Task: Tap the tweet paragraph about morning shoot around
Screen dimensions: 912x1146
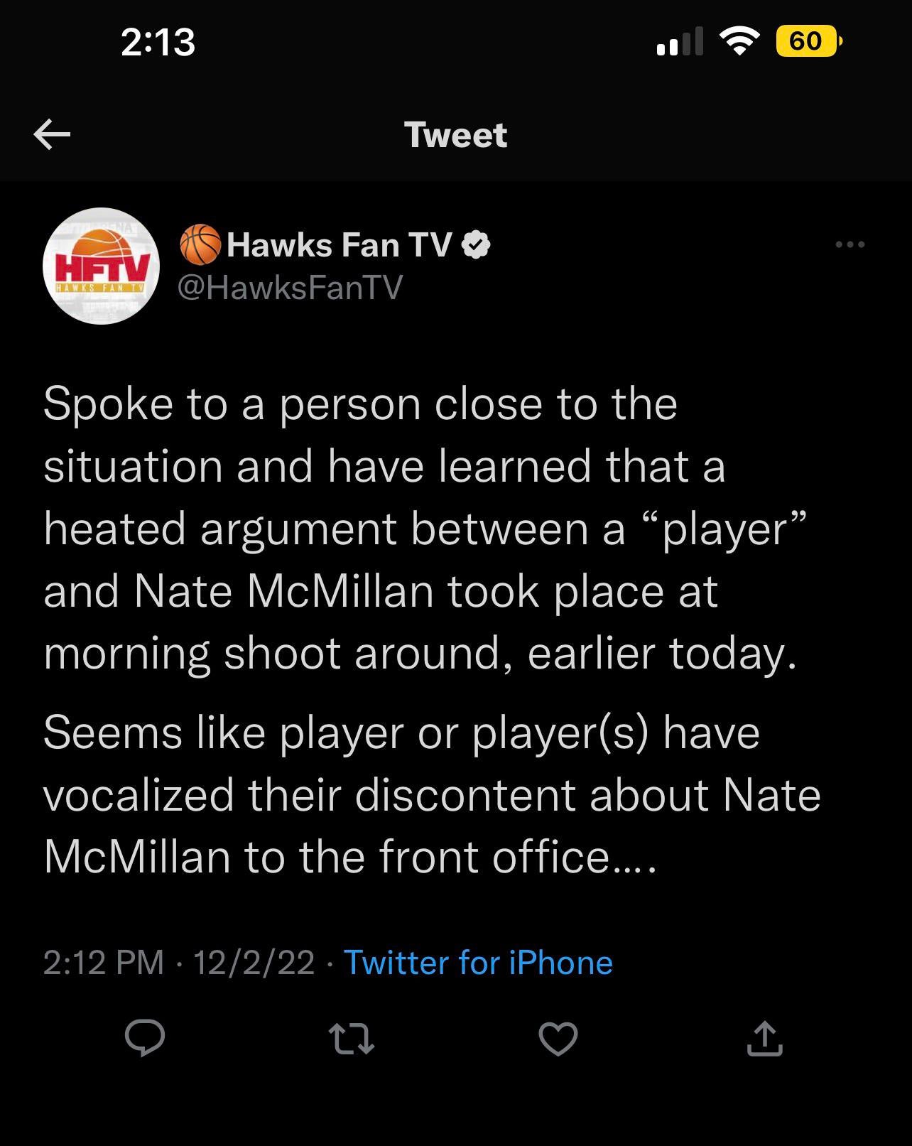Action: click(x=419, y=529)
